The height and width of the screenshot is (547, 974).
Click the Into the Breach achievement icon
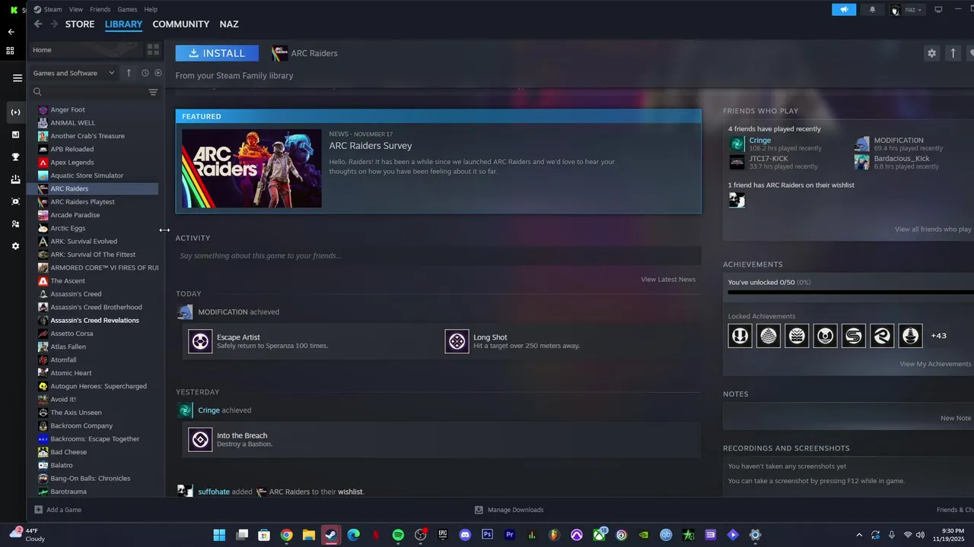tap(200, 439)
